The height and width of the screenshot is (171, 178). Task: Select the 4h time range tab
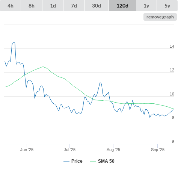(11, 6)
